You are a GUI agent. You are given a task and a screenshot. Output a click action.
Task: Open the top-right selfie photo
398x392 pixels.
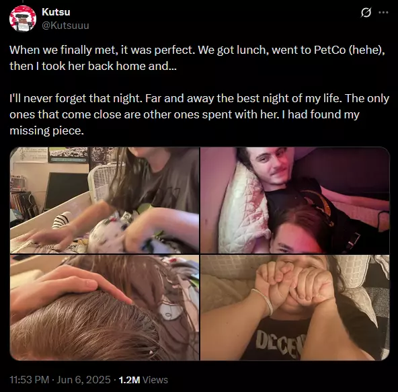tap(294, 200)
